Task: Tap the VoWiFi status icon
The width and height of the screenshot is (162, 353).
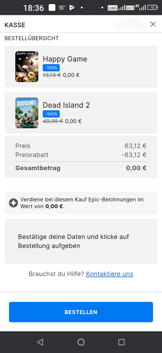Action: 112,8
